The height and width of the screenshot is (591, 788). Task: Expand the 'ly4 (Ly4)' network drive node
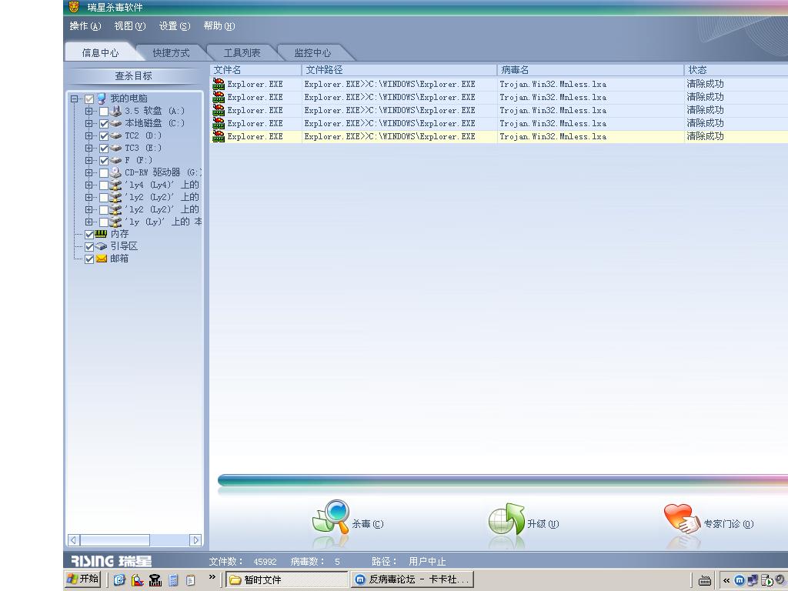click(x=89, y=185)
